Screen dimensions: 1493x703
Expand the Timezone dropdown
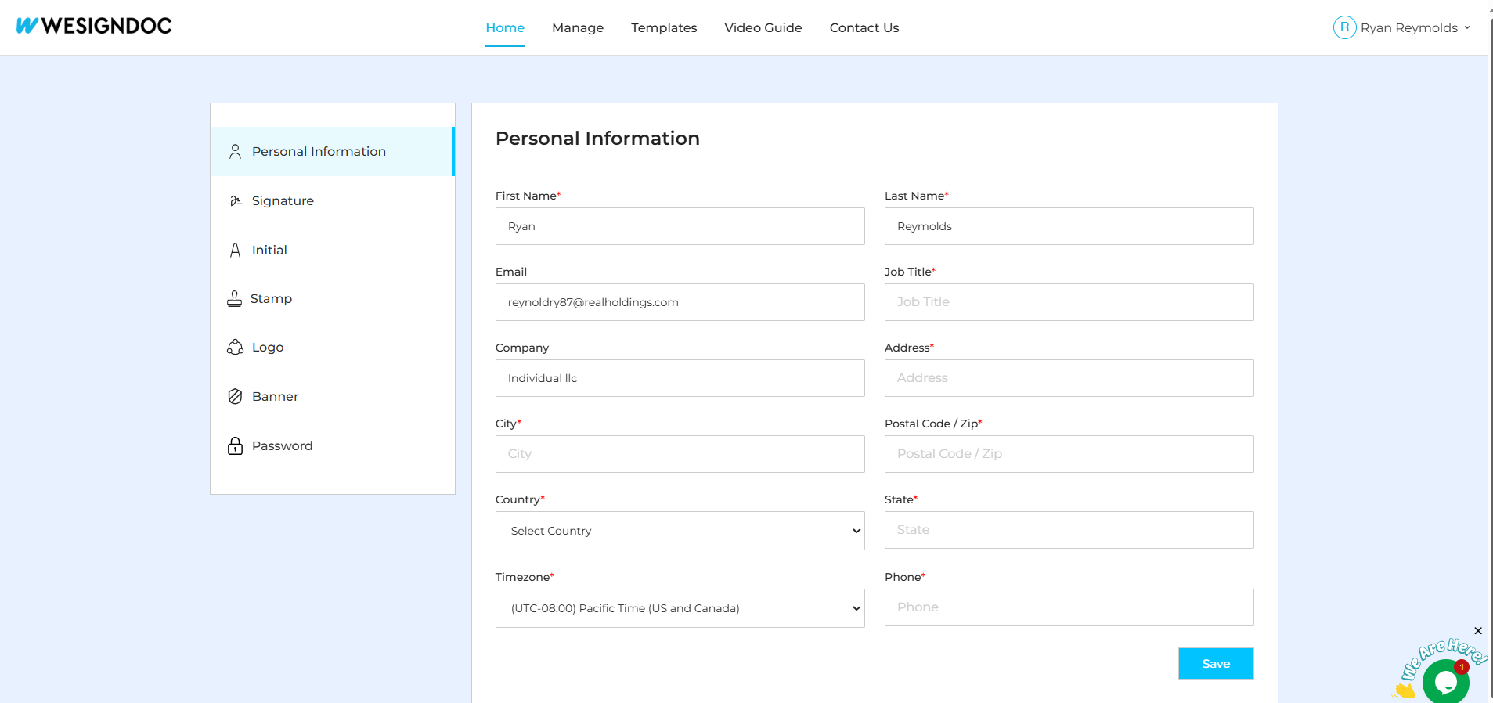click(x=680, y=608)
